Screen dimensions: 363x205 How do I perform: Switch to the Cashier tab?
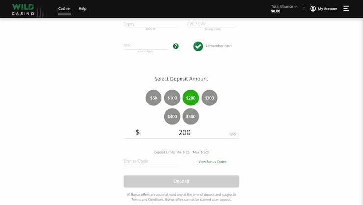[x=64, y=8]
